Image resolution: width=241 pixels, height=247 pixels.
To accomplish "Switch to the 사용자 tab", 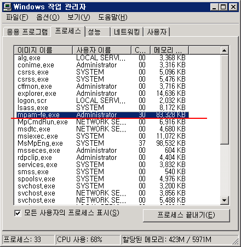I will pyautogui.click(x=157, y=32).
